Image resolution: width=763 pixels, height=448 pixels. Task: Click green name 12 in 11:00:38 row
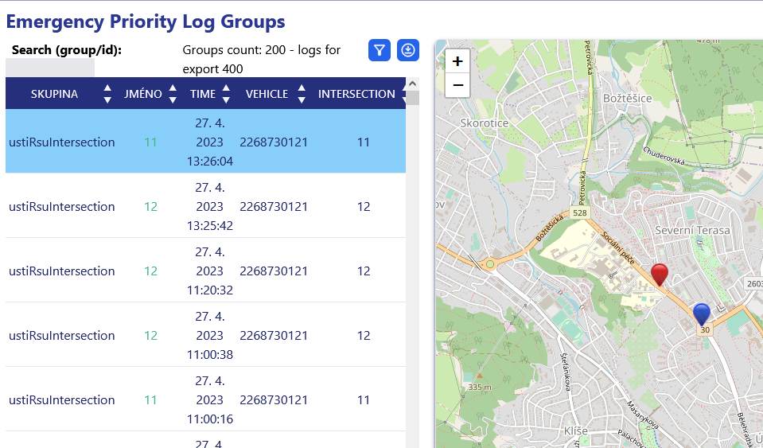pyautogui.click(x=151, y=336)
